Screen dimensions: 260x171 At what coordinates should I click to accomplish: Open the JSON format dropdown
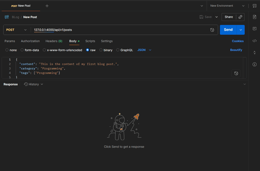coord(144,50)
